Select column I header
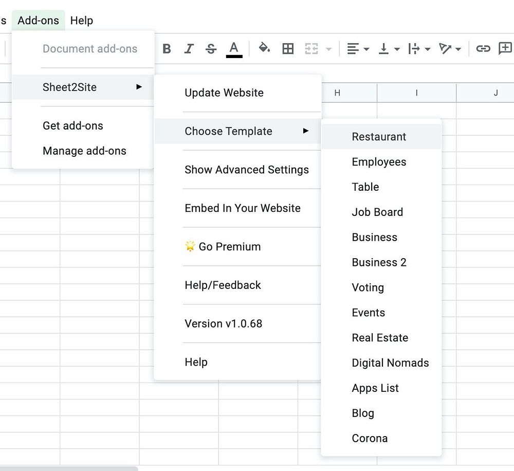The height and width of the screenshot is (471, 514). [417, 93]
